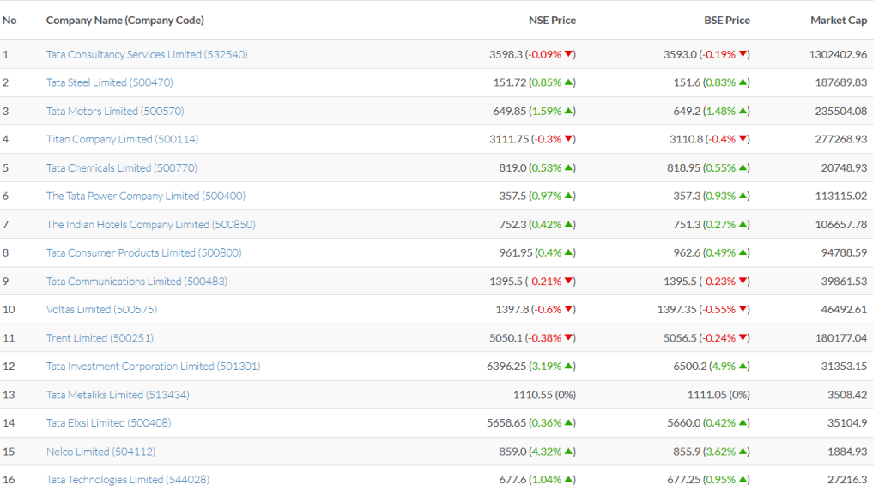The image size is (879, 497).
Task: Click green up arrow in Tata Power BSE price
Action: click(743, 195)
